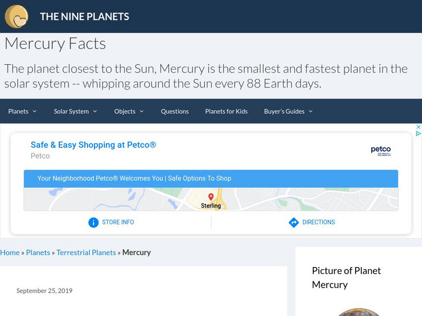
Task: Click the Mercury planet picture thumbnail
Action: coord(358,312)
